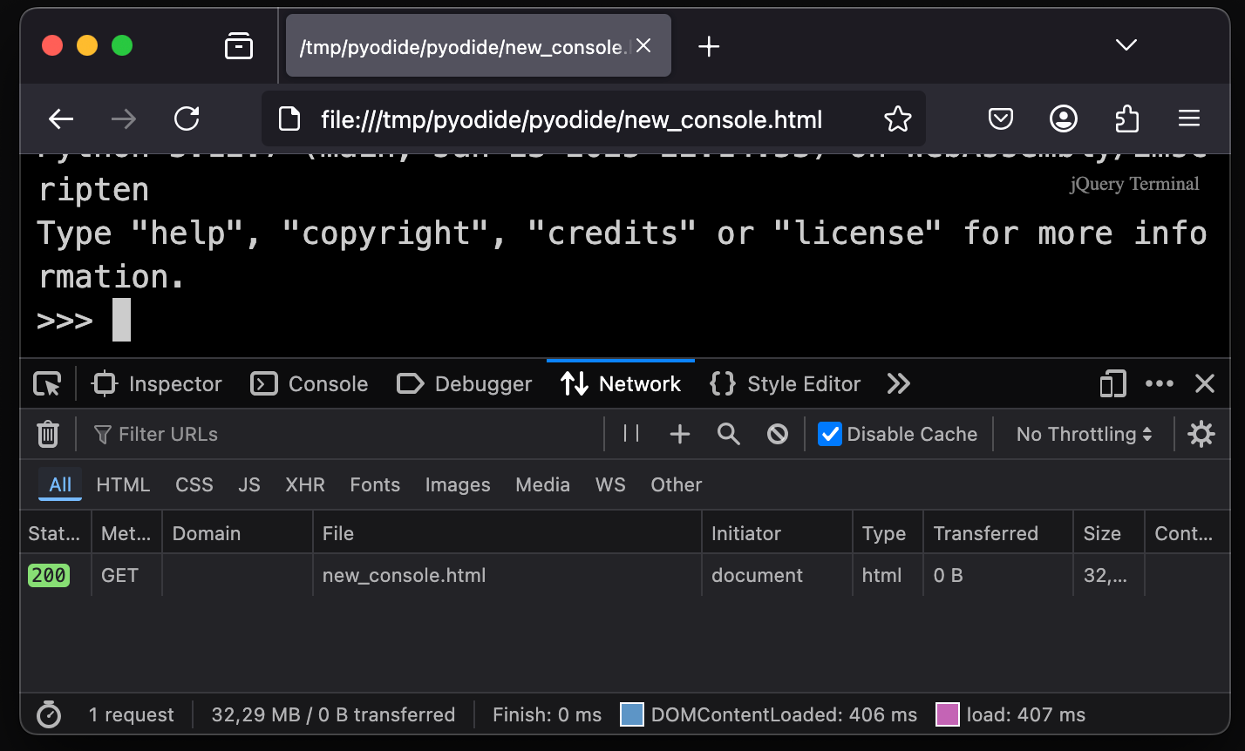This screenshot has height=751, width=1245.
Task: Bookmark this page with the star
Action: pos(897,118)
